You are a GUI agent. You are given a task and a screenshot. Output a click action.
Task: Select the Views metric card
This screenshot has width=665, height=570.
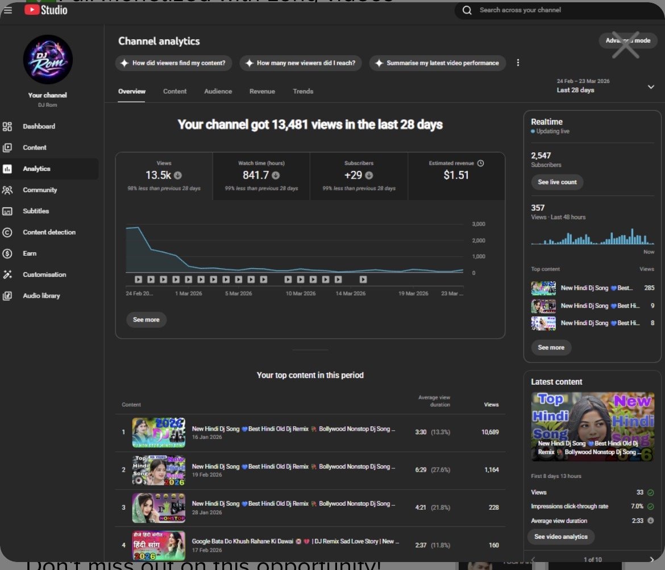(164, 176)
